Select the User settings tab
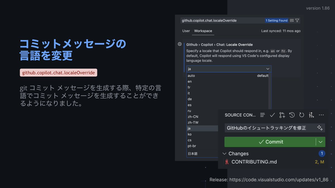The width and height of the screenshot is (335, 188). coord(186,31)
